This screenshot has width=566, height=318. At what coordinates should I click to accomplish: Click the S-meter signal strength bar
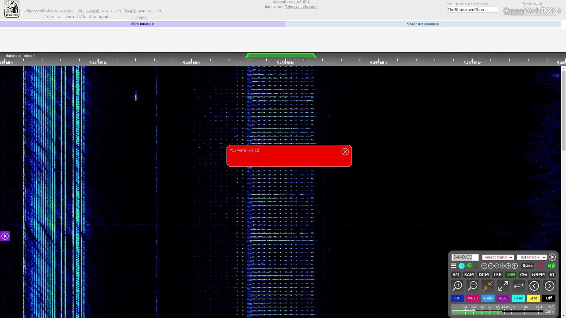(x=498, y=311)
